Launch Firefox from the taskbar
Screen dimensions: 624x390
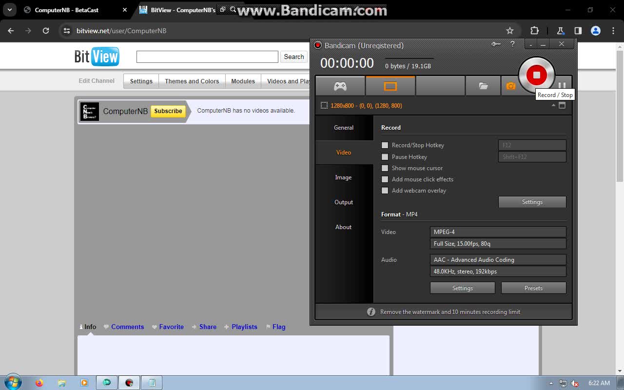click(x=39, y=383)
